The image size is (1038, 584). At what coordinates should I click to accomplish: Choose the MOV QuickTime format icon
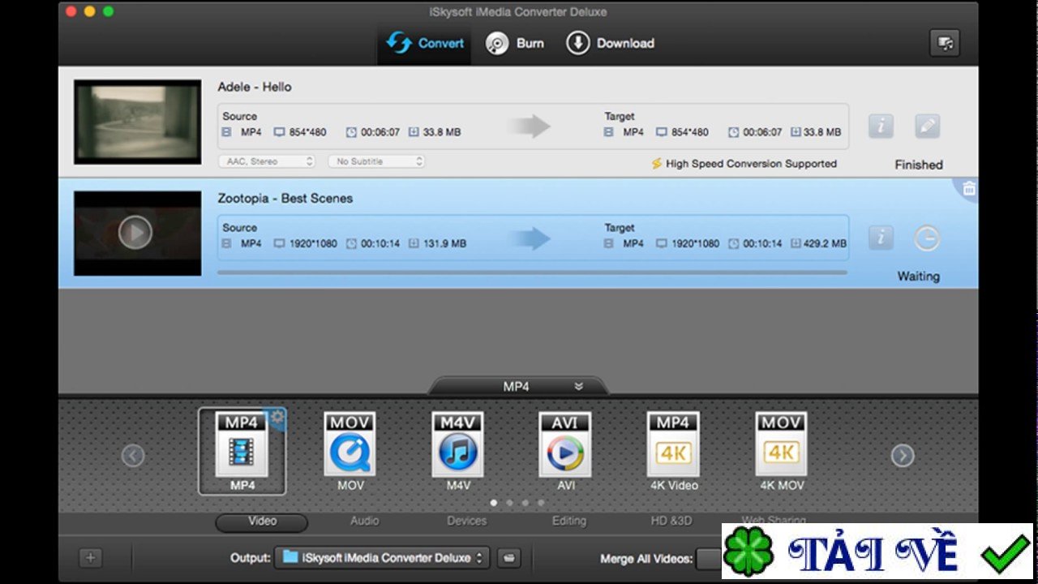click(350, 444)
